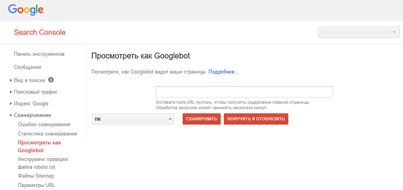Image resolution: width=403 pixels, height=190 pixels.
Task: Open the ПК device type dropdown
Action: [133, 119]
